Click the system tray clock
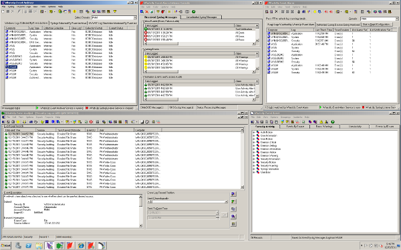The height and width of the screenshot is (250, 401). (390, 245)
